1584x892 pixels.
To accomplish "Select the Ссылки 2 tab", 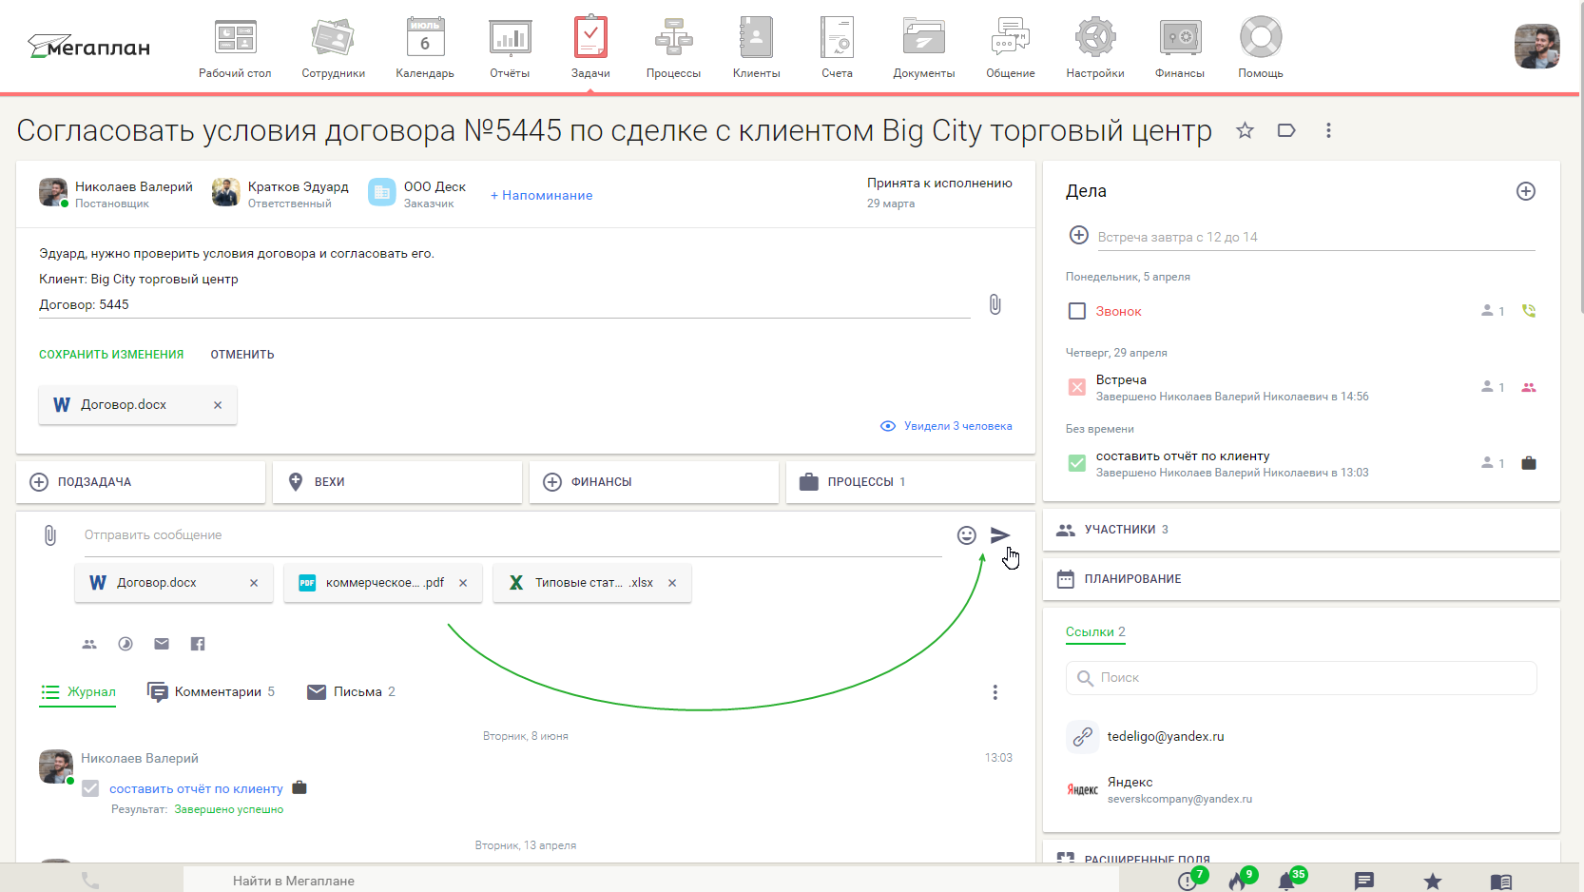I will [1095, 632].
